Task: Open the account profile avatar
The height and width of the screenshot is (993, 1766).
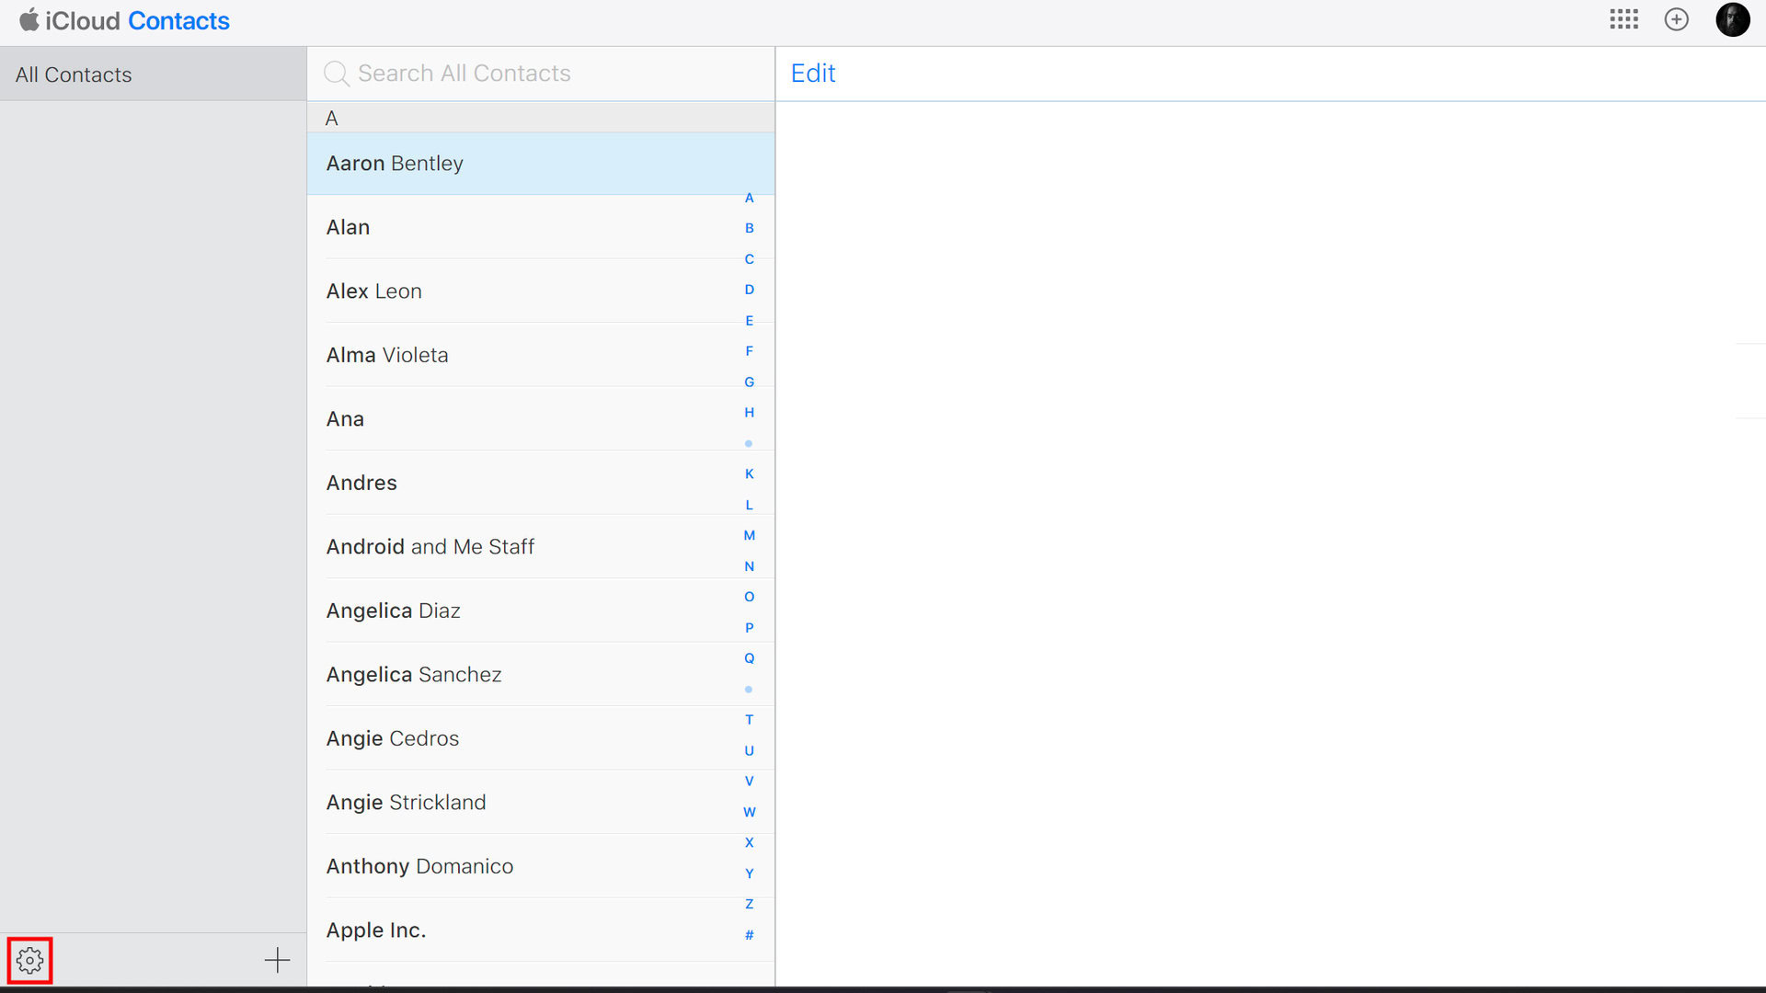Action: tap(1732, 19)
